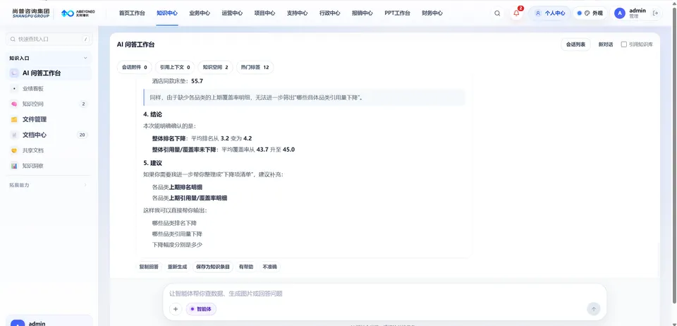Open 知识洞察 in sidebar
The height and width of the screenshot is (326, 677).
pyautogui.click(x=49, y=166)
